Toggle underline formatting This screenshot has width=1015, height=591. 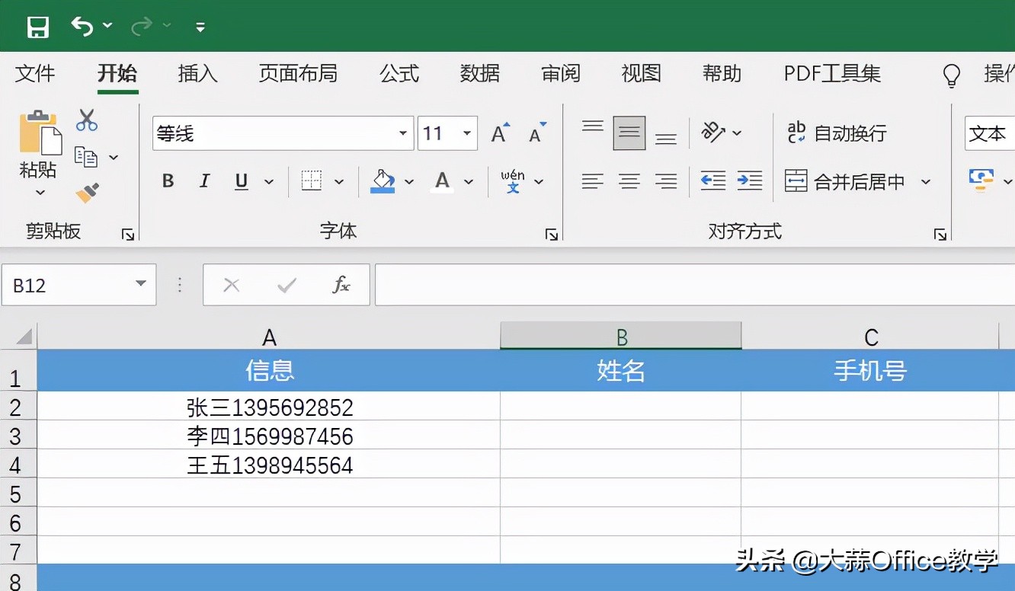tap(242, 181)
